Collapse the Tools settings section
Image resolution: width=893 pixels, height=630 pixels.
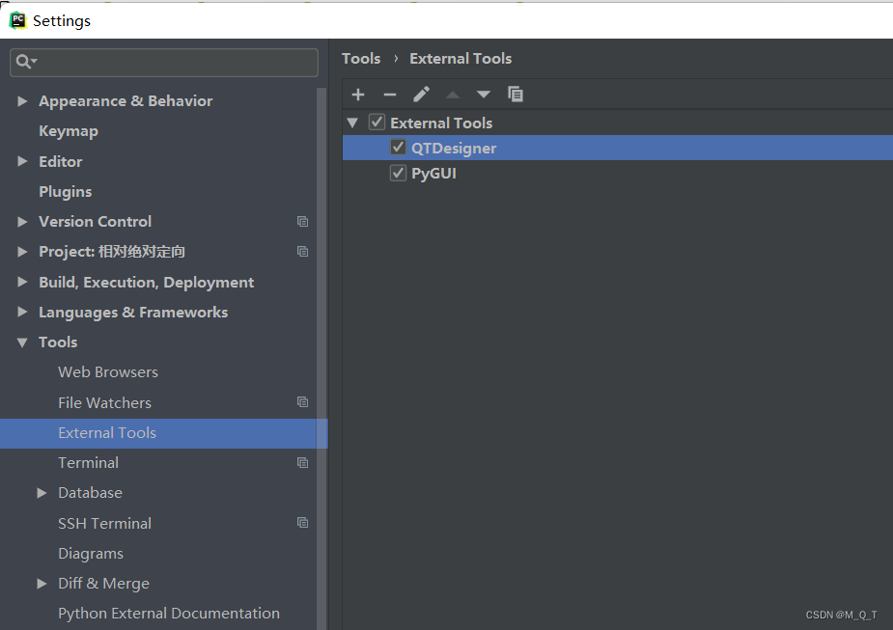[22, 342]
